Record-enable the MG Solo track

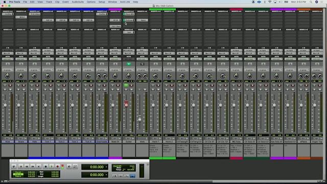click(x=239, y=85)
